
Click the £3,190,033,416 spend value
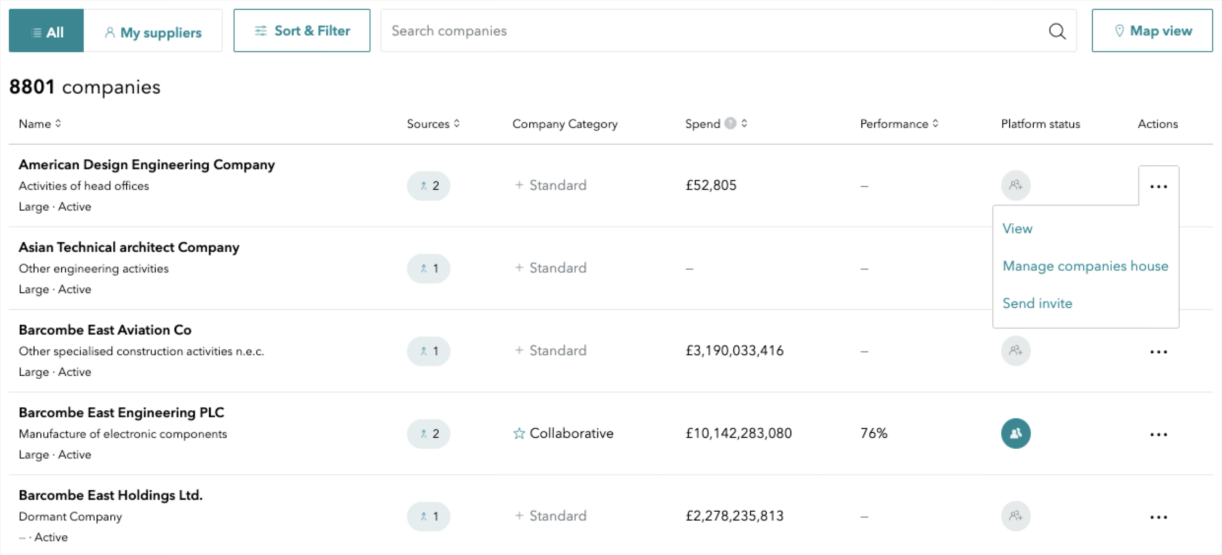tap(734, 351)
